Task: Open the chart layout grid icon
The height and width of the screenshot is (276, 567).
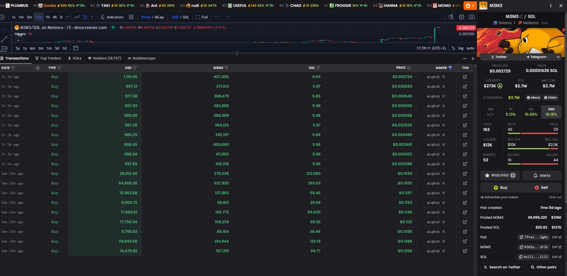Action: 132,17
